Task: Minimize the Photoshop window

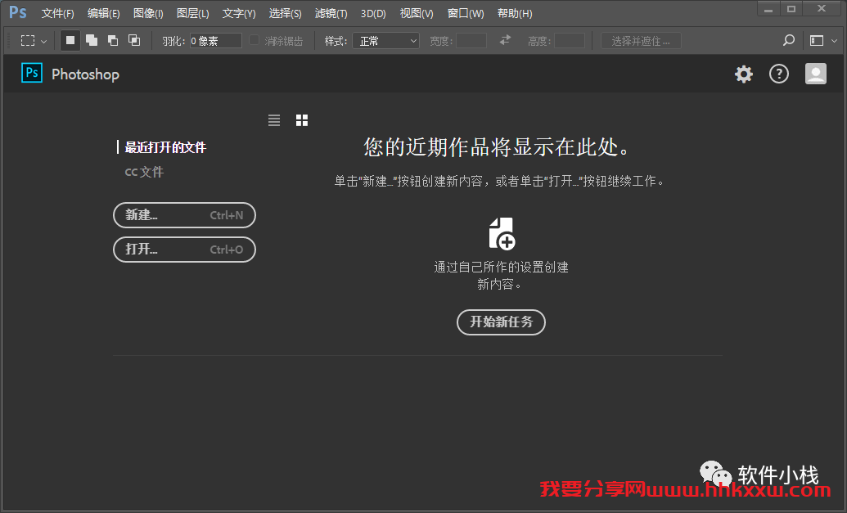Action: (x=768, y=9)
